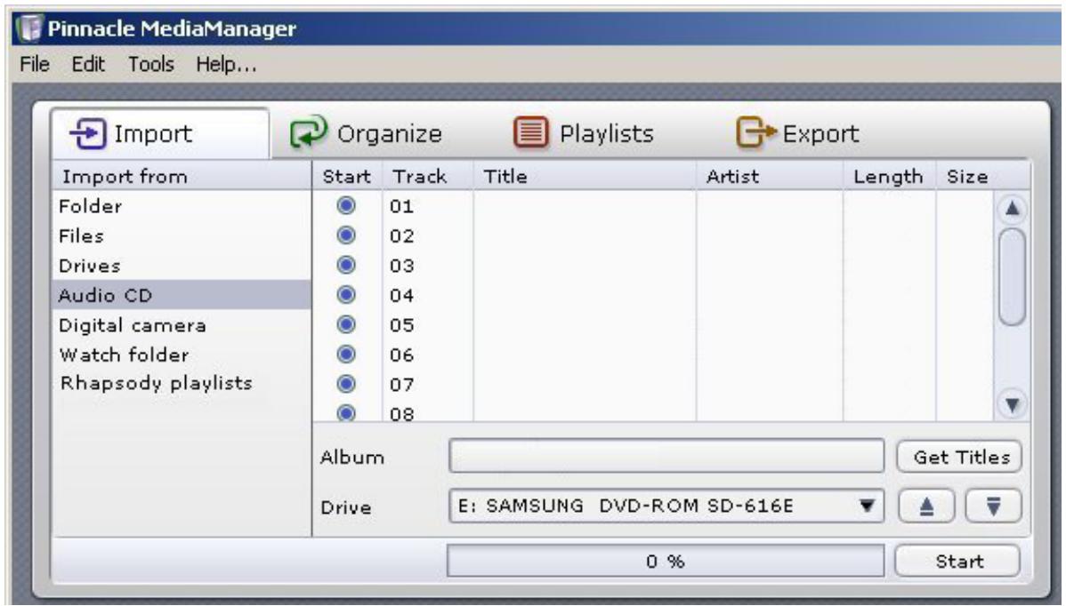Select Files in Import from list
Viewport: 1066px width, 606px height.
click(182, 235)
